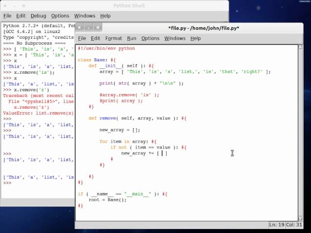The height and width of the screenshot is (233, 311).
Task: Open Run menu in file.py editor
Action: pos(132,38)
